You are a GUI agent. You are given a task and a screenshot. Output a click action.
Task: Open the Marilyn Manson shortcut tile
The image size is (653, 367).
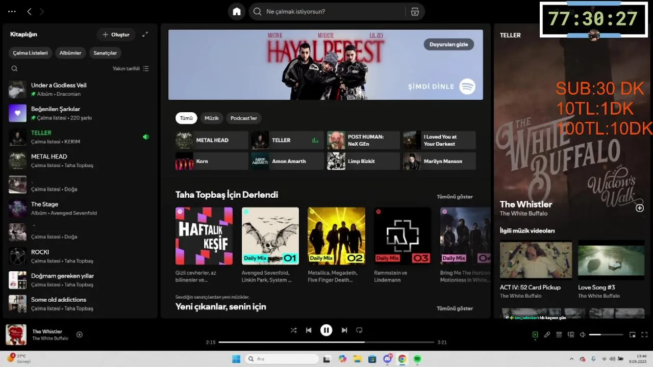[439, 161]
